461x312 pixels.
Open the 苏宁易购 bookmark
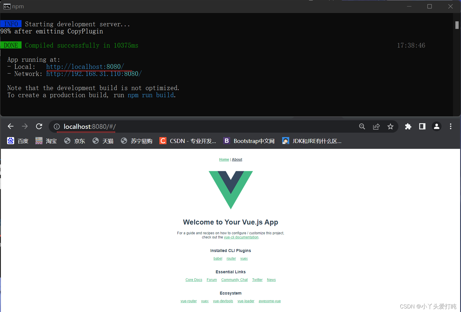click(136, 141)
